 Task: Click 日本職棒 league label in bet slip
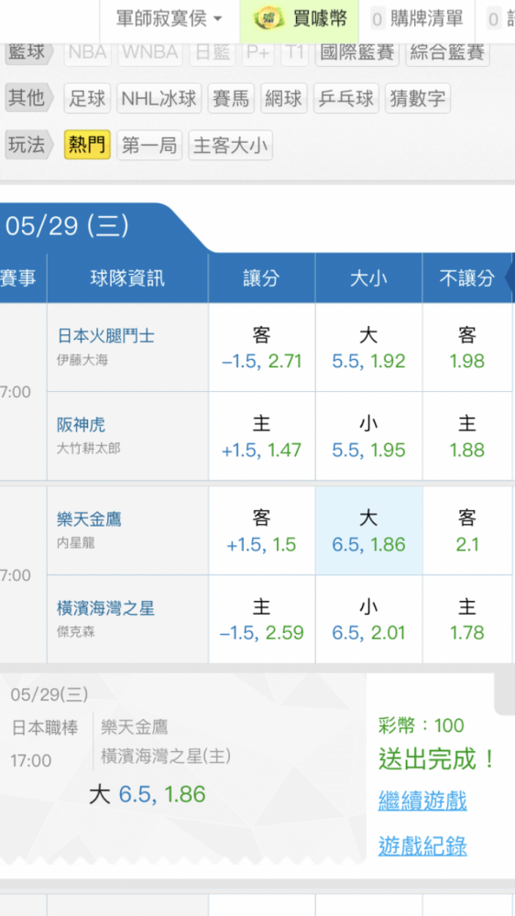pyautogui.click(x=46, y=728)
